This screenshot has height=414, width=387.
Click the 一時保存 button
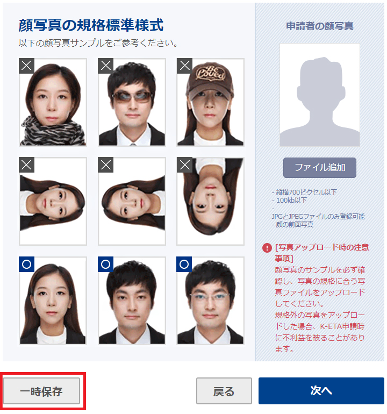41,391
